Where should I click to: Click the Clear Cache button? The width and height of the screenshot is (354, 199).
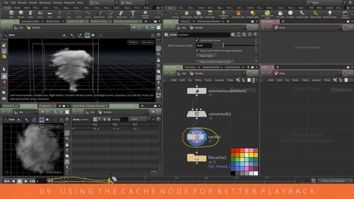pyautogui.click(x=206, y=56)
